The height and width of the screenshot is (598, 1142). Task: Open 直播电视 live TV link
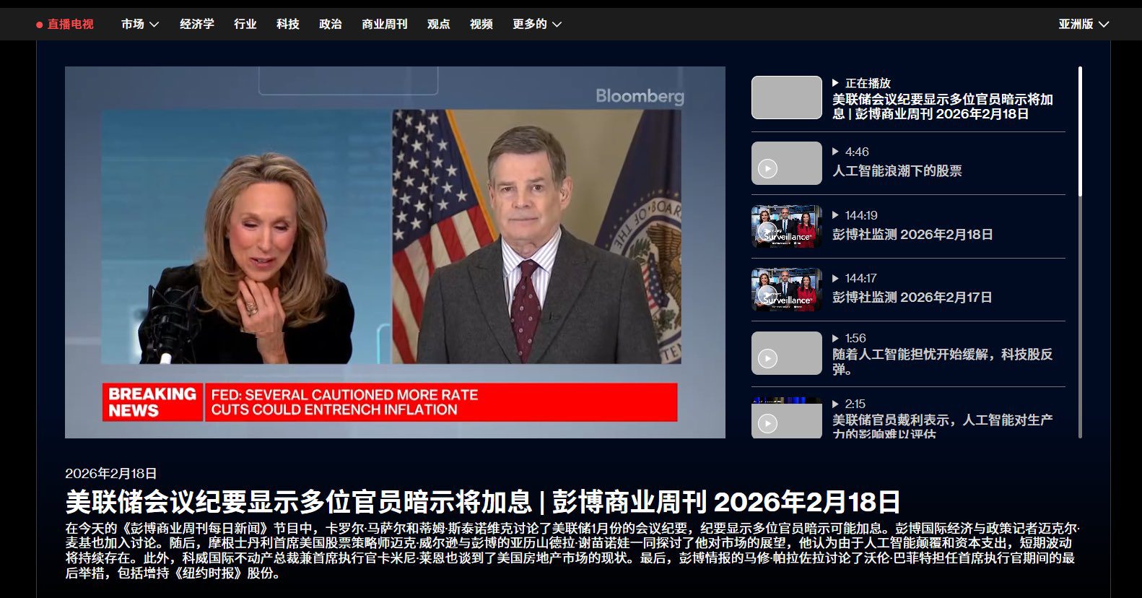pos(65,25)
